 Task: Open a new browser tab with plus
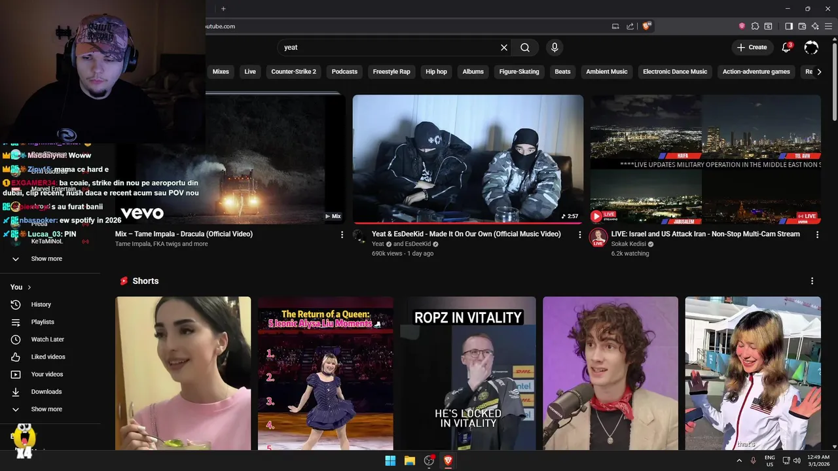pyautogui.click(x=223, y=9)
